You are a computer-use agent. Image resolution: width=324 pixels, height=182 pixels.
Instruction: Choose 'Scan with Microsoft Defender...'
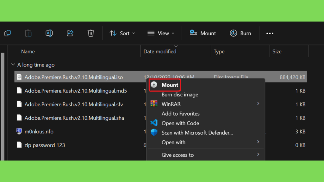pyautogui.click(x=197, y=133)
